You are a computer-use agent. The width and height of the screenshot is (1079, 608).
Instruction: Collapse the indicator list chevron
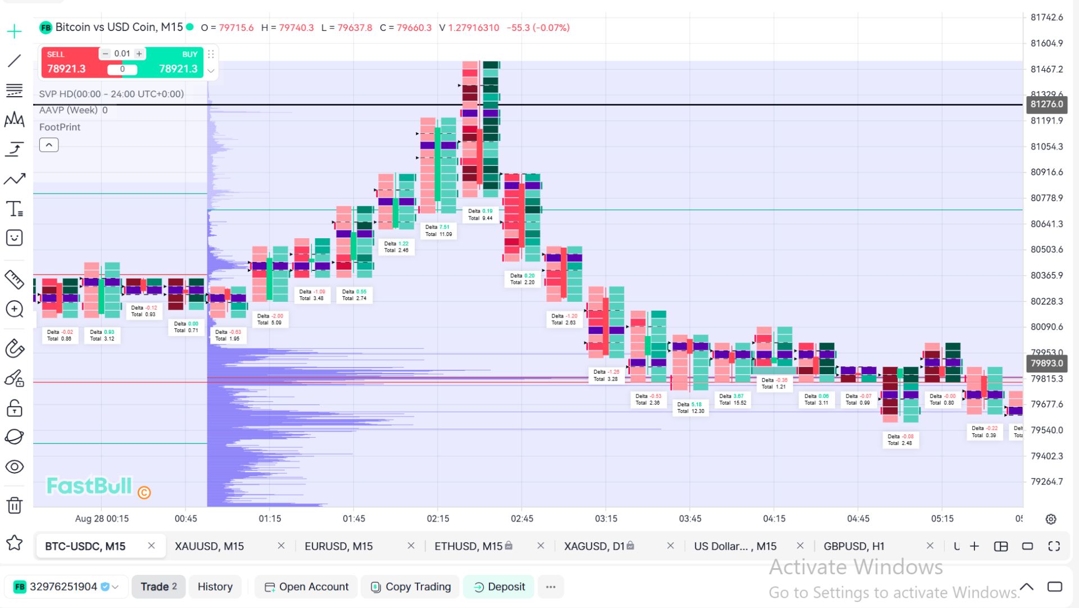pos(49,145)
